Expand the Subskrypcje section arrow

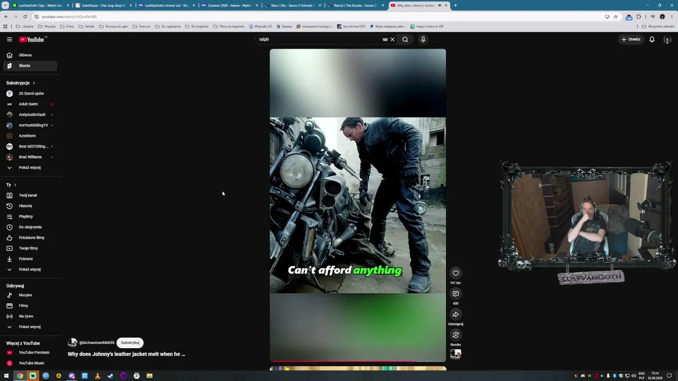point(33,83)
